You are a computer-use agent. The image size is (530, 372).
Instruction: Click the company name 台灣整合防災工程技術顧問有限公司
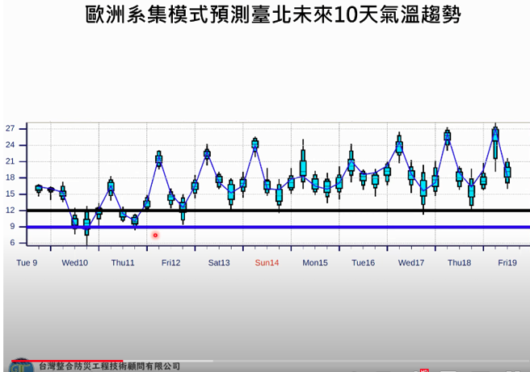[110, 366]
